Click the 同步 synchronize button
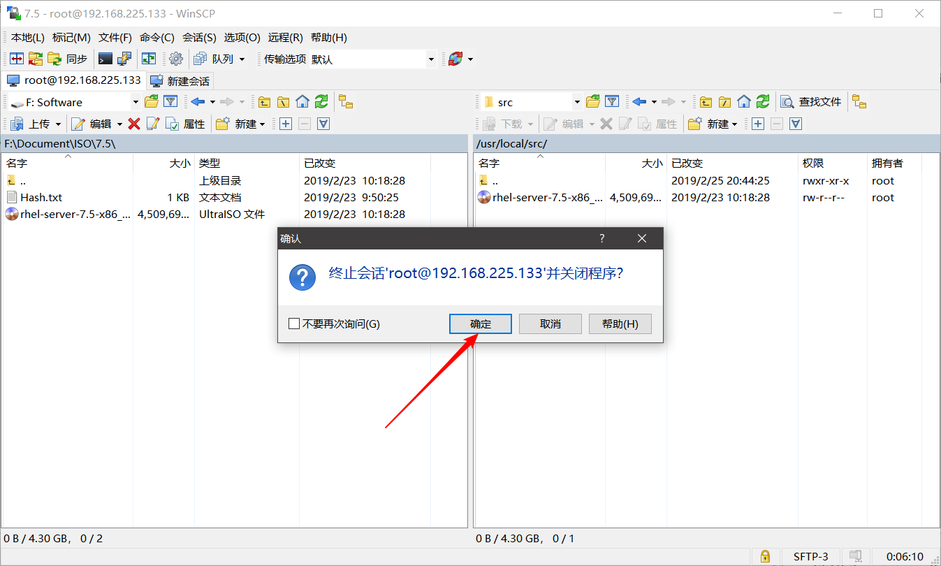This screenshot has height=566, width=941. (x=68, y=59)
